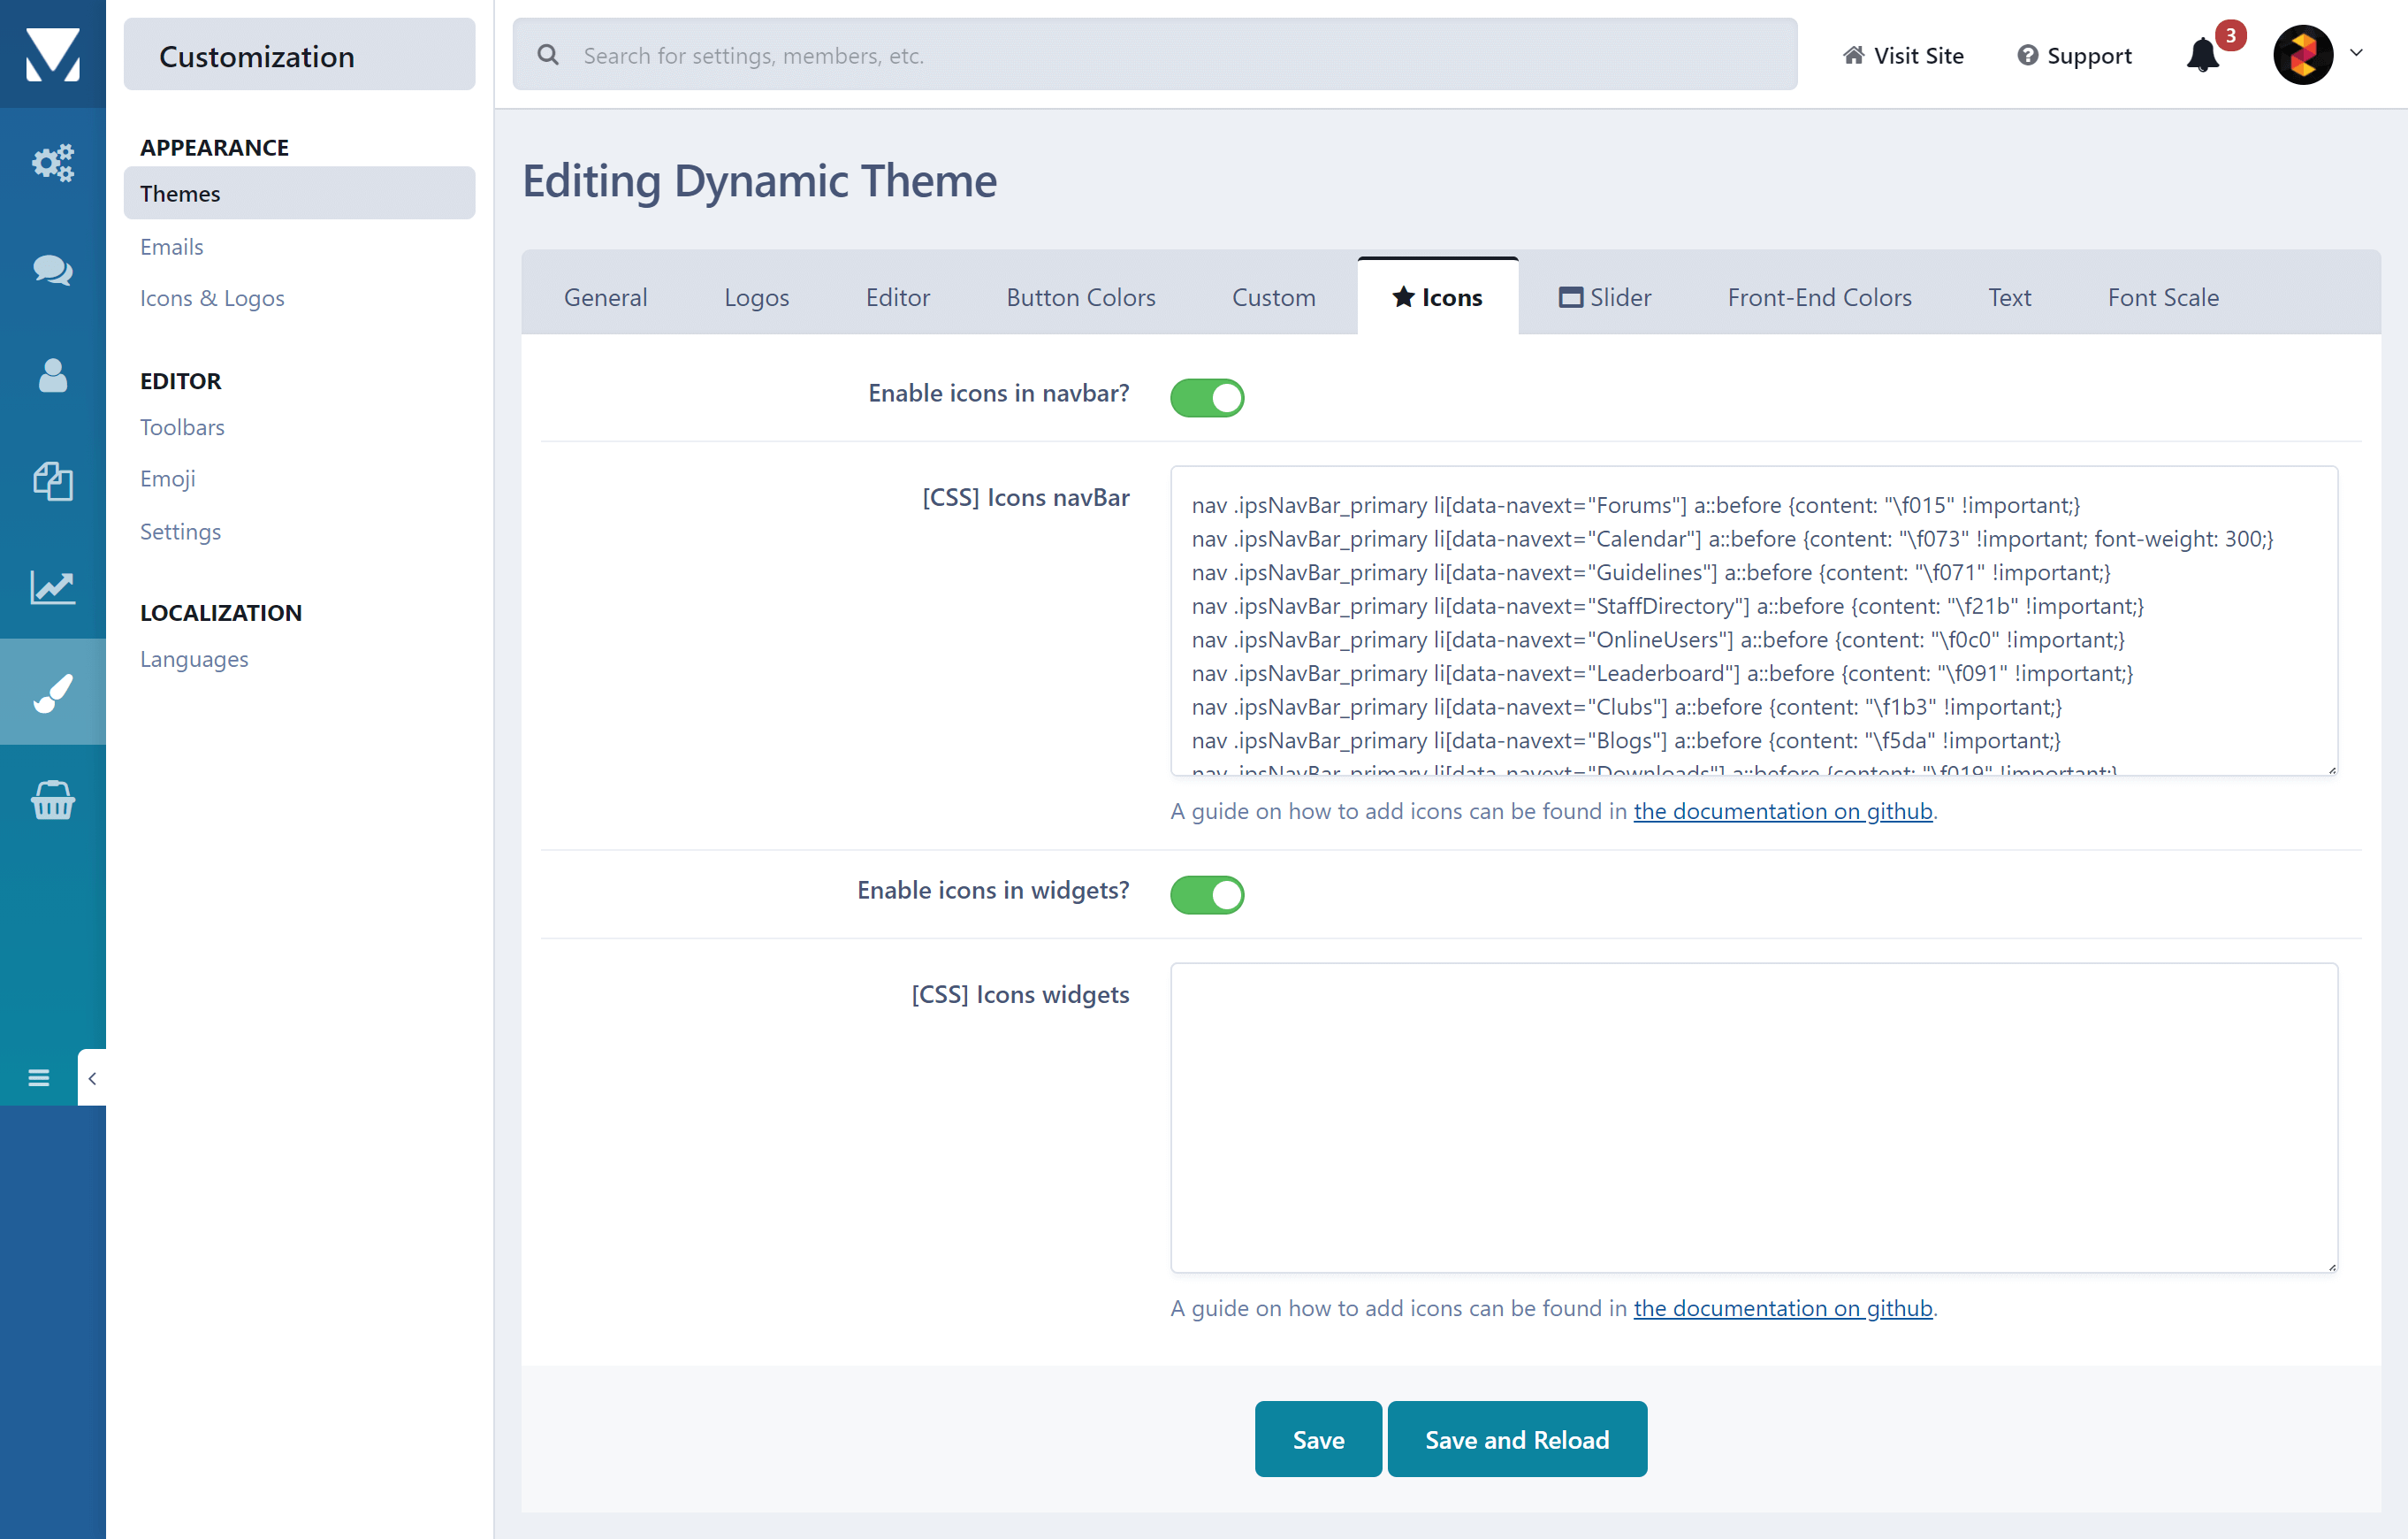Image resolution: width=2408 pixels, height=1539 pixels.
Task: Open the Community chat bubbles icon
Action: (x=52, y=269)
